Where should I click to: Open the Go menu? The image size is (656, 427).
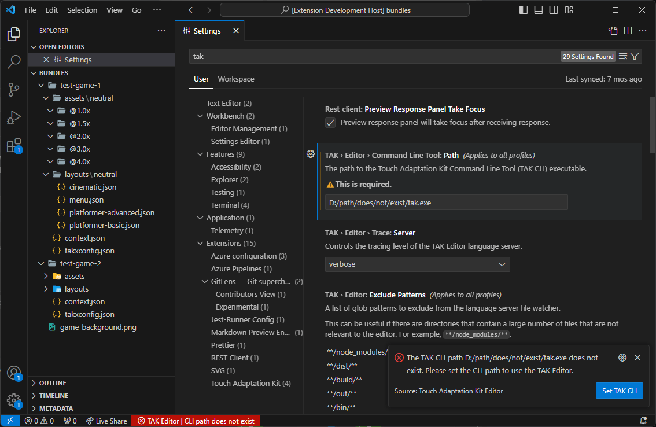coord(137,10)
